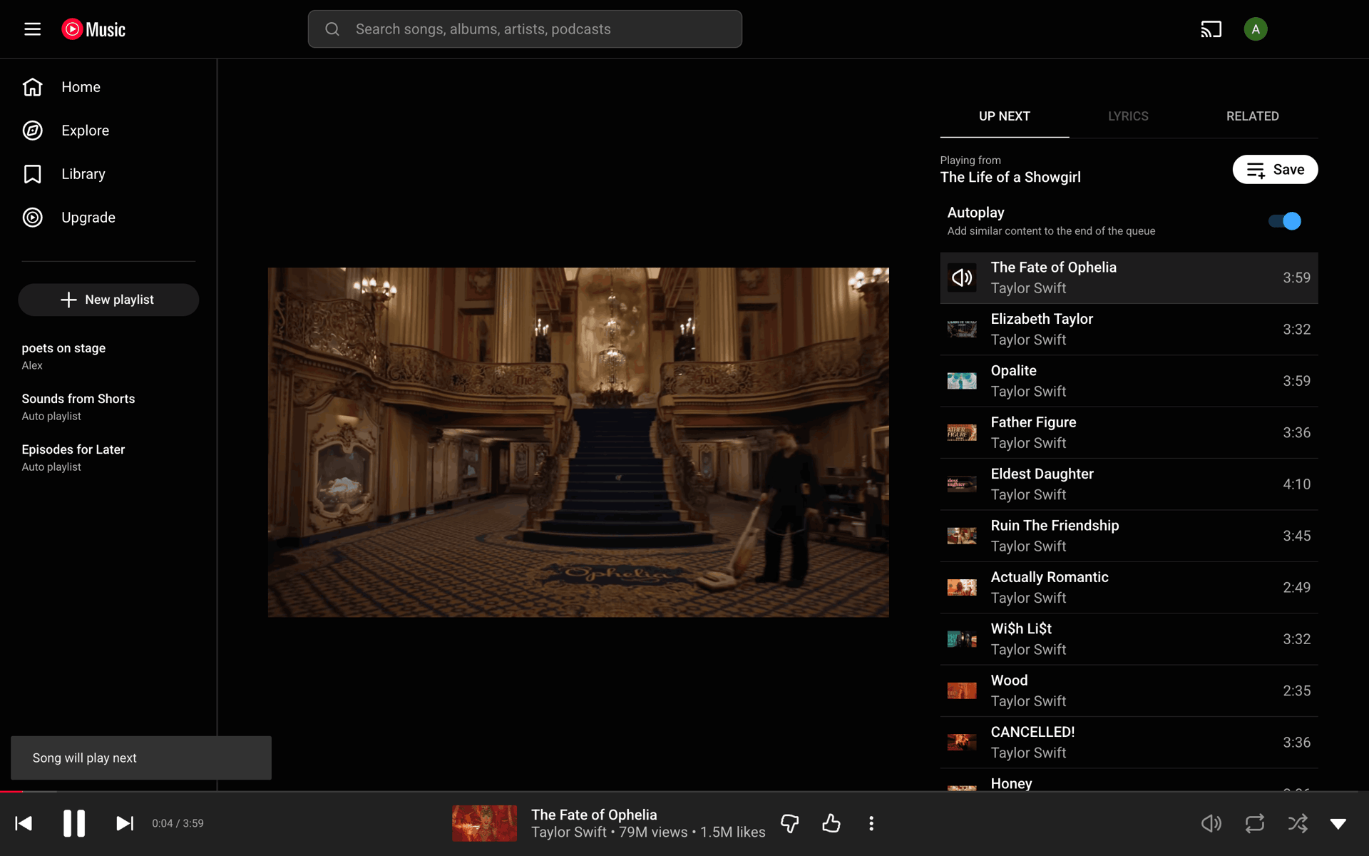Click the YouTube Music logo
1369x856 pixels.
tap(93, 29)
